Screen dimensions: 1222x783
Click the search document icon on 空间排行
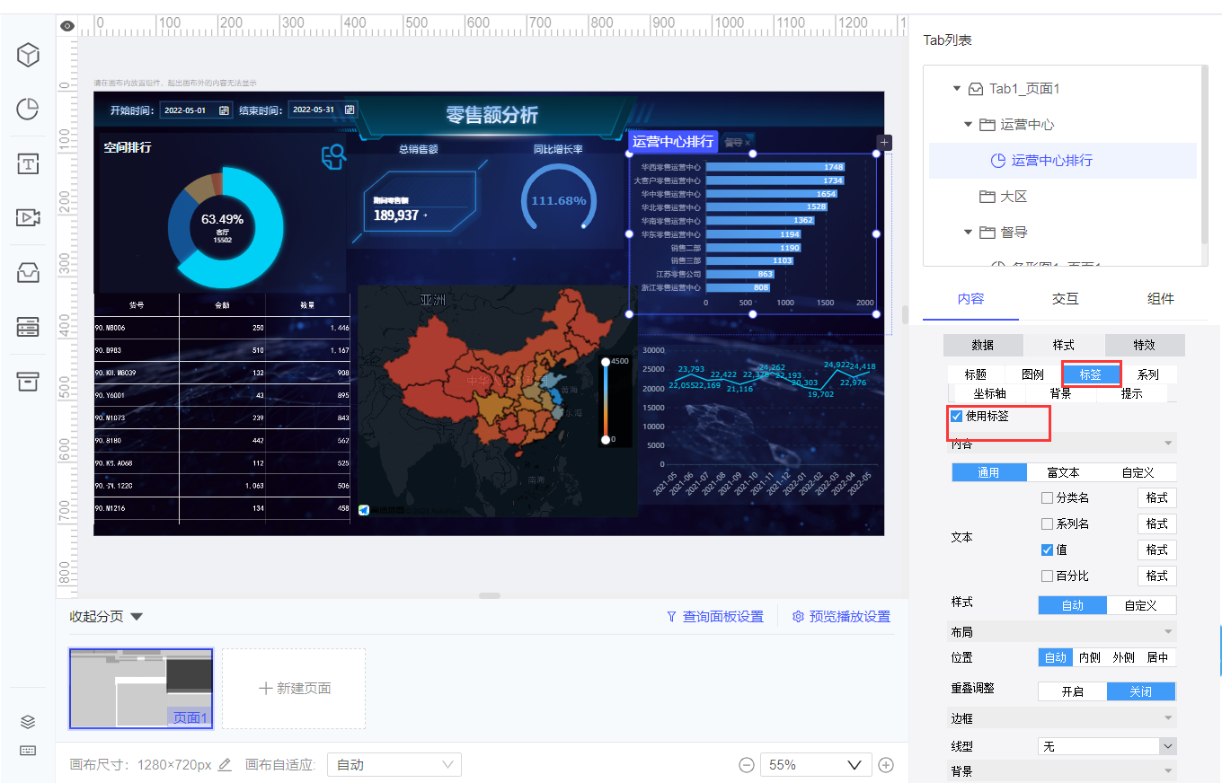click(333, 157)
